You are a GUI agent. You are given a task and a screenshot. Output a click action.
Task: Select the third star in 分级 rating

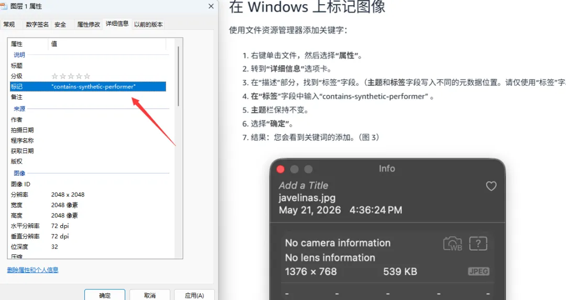[x=71, y=76]
